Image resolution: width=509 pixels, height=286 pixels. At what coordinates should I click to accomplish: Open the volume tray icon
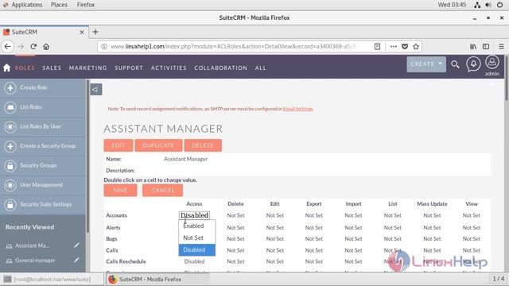coord(488,5)
